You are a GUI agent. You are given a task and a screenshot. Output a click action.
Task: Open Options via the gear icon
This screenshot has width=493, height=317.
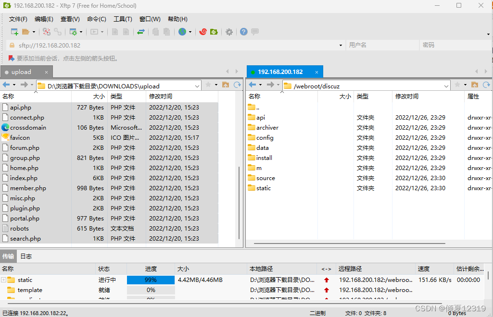point(229,32)
